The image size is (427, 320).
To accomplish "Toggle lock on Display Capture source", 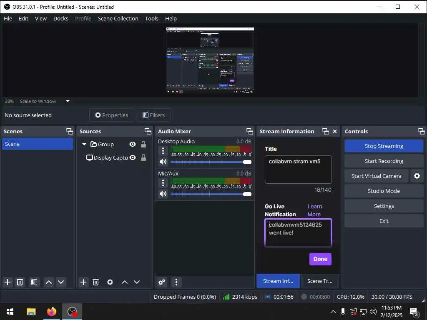I will click(143, 157).
